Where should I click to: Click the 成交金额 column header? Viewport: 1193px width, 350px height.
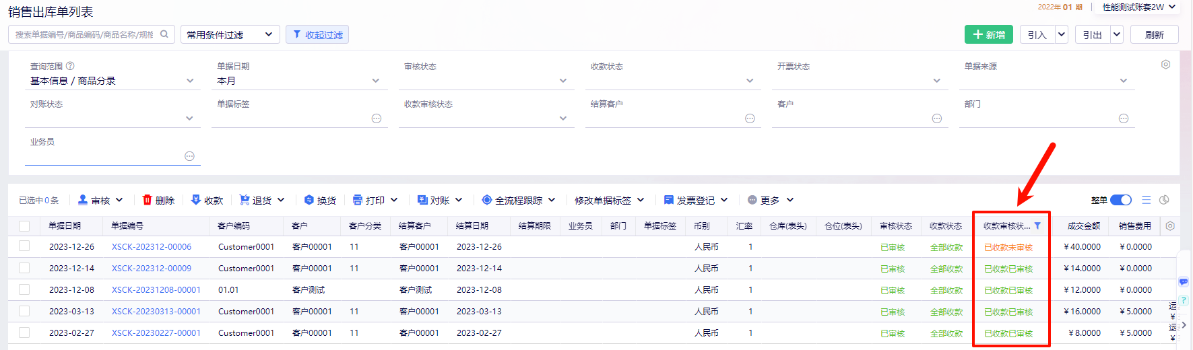1084,226
